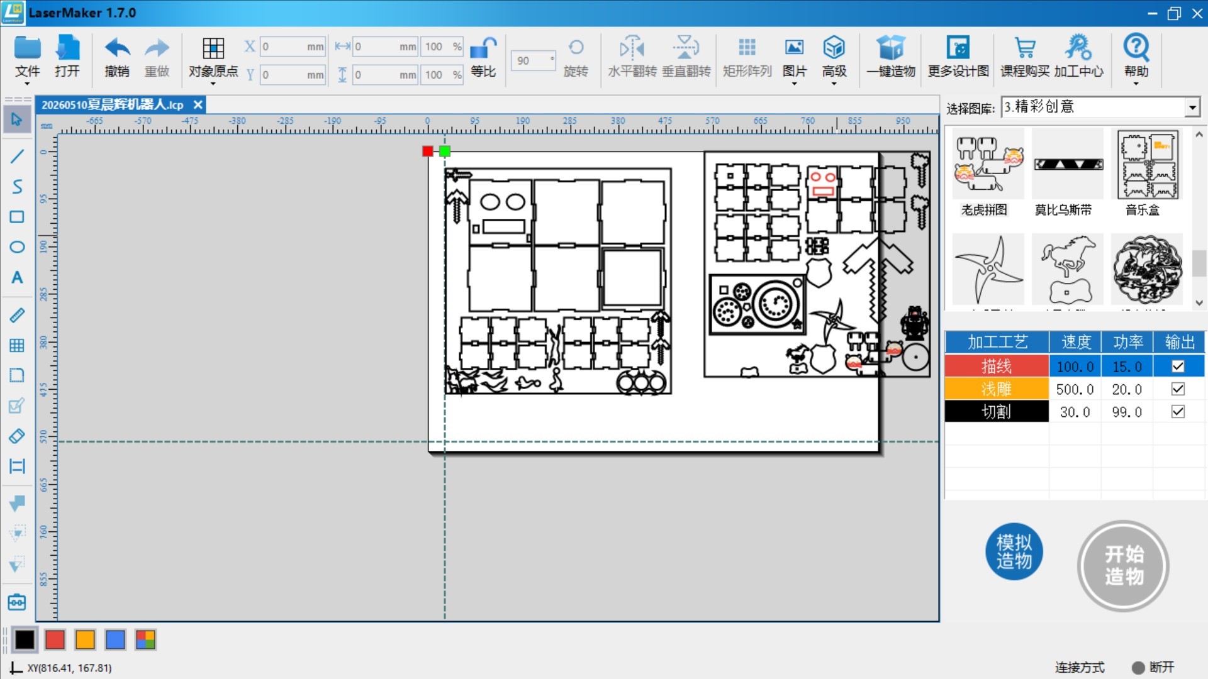This screenshot has height=679, width=1208.
Task: Select the curve drawing tool
Action: click(17, 187)
